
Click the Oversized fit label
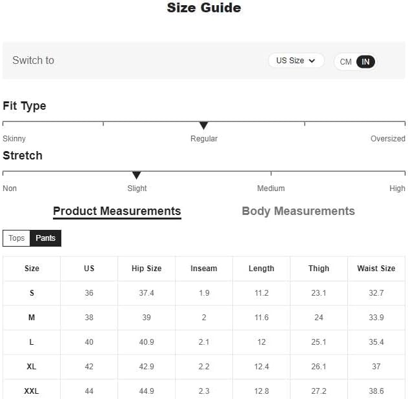click(387, 139)
